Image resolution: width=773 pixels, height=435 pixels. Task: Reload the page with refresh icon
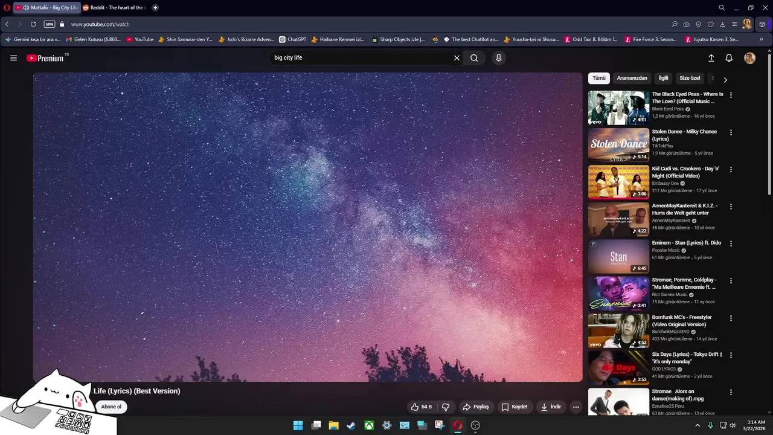(33, 24)
